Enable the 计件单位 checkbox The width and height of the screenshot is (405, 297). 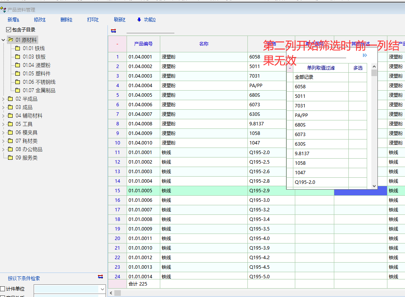pyautogui.click(x=3, y=289)
